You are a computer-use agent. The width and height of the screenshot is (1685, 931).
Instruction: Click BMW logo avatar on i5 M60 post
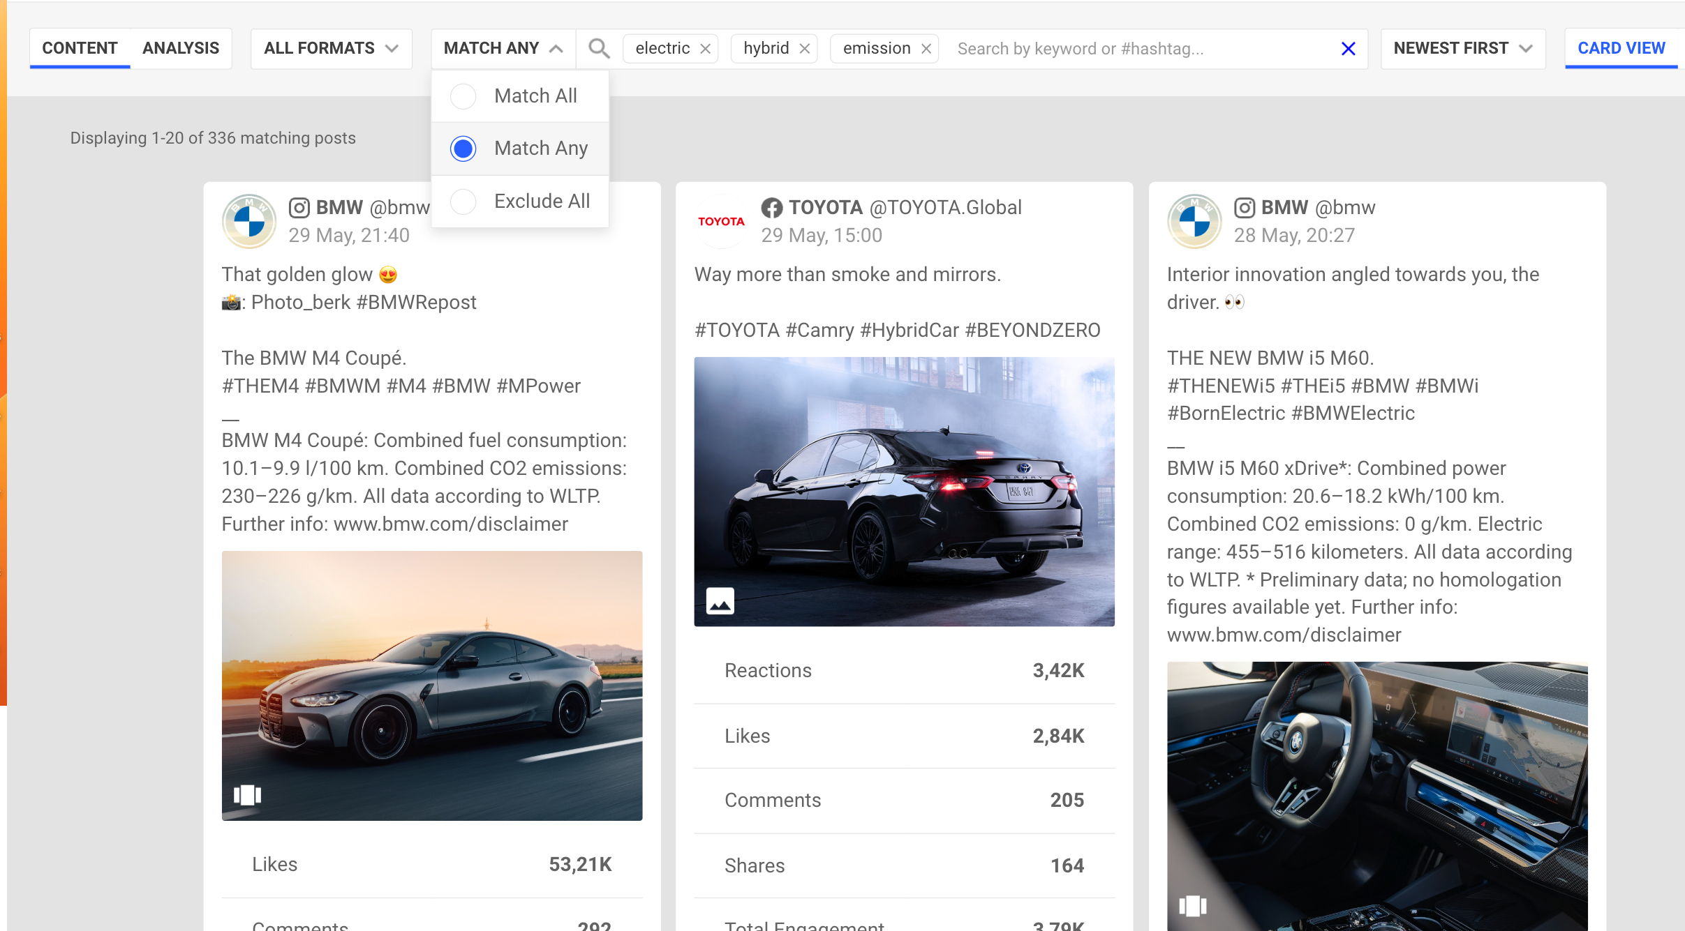pos(1194,222)
